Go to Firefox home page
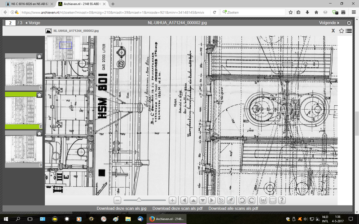 pyautogui.click(x=316, y=13)
